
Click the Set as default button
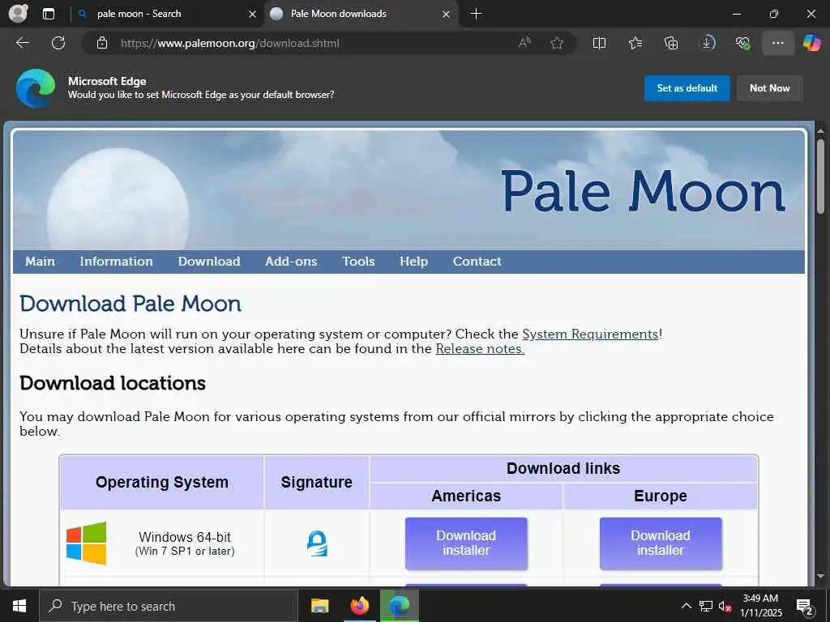coord(687,87)
